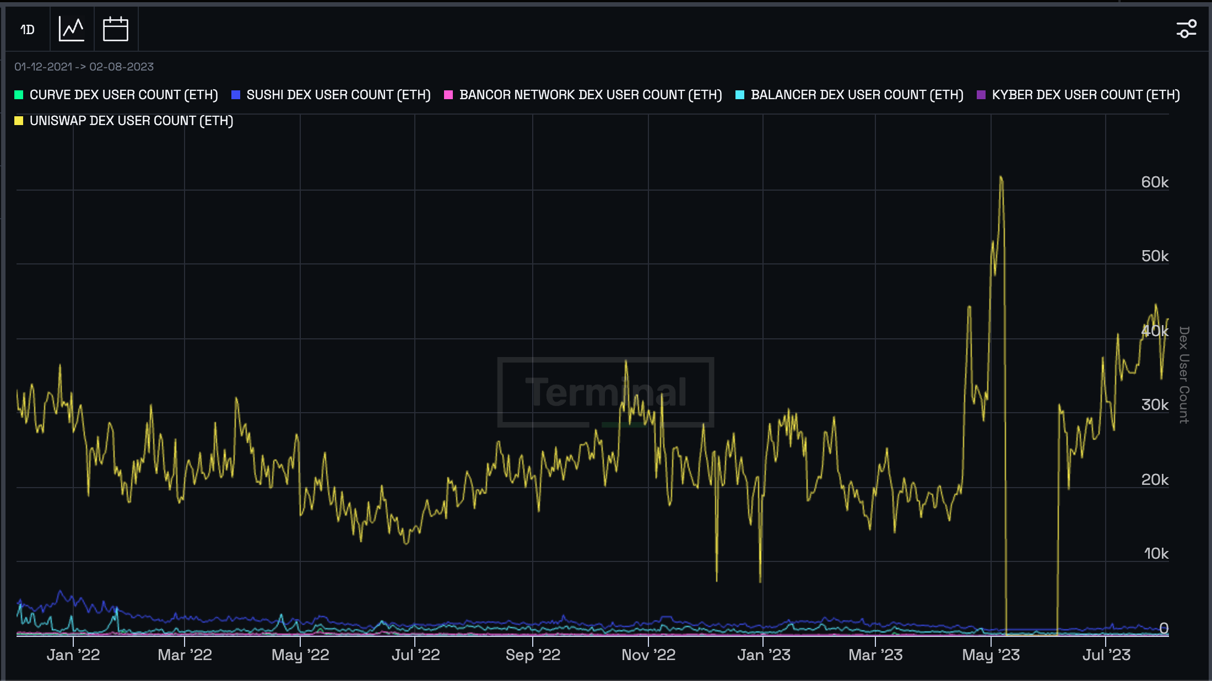Click the Uniswap peak above 60k
The image size is (1212, 681).
1001,178
